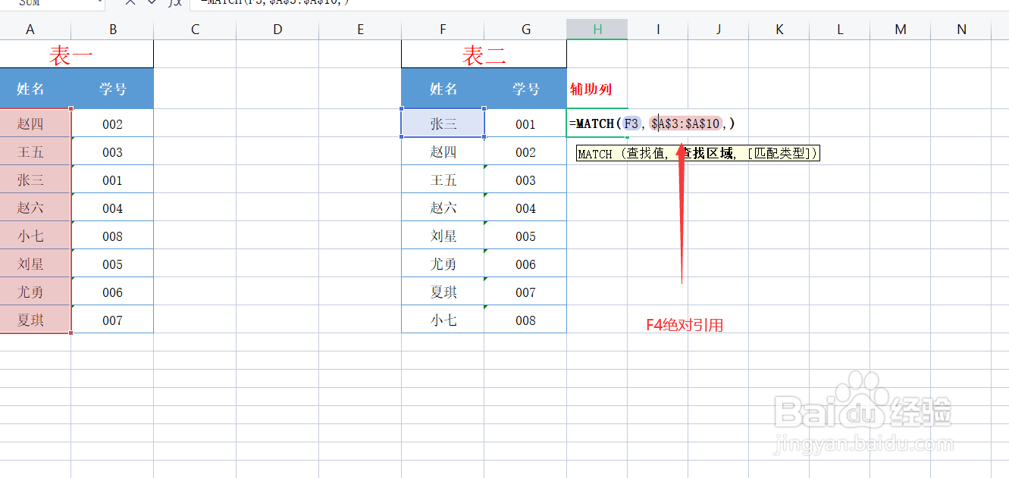Select column header N
This screenshot has width=1009, height=478.
[960, 29]
